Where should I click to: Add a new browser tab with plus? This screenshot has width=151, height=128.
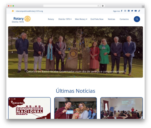click(143, 7)
